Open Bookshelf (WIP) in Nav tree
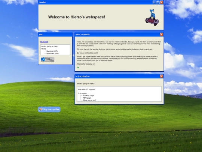Screen dimensions: 202x152 pyautogui.click(x=53, y=54)
